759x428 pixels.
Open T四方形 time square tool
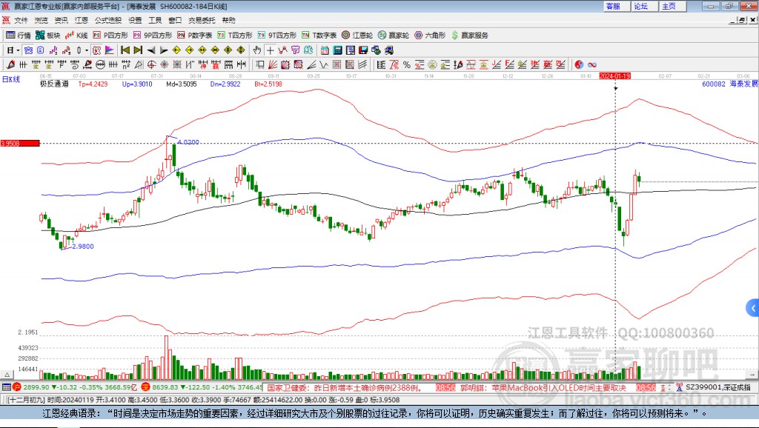point(235,36)
